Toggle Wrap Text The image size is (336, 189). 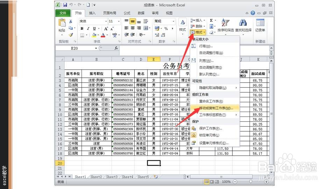pyautogui.click(x=146, y=21)
